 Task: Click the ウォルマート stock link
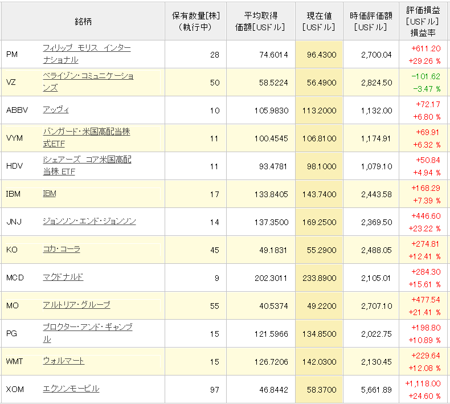(63, 361)
